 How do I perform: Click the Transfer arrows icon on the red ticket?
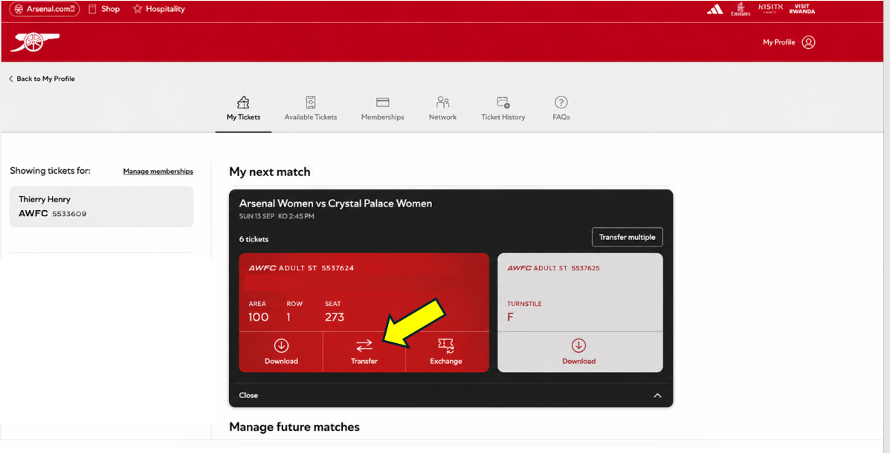click(364, 345)
